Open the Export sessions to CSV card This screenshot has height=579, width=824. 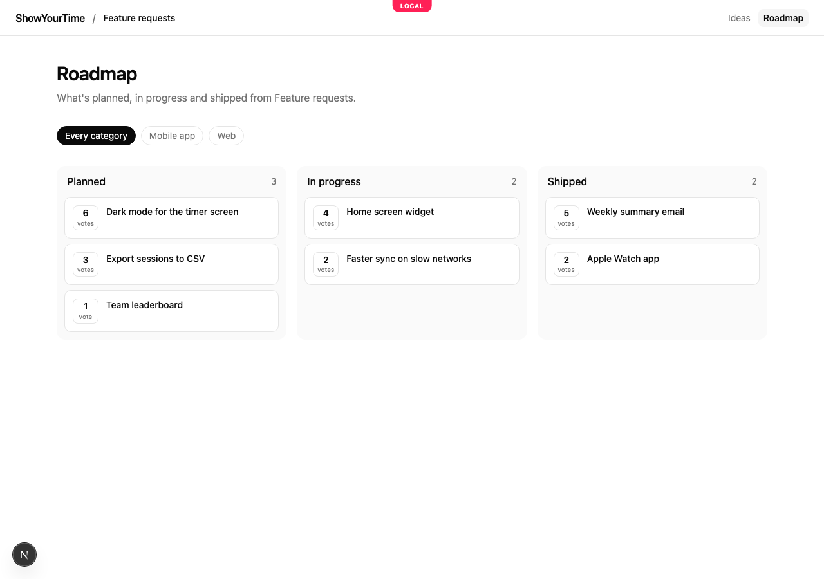pos(171,264)
